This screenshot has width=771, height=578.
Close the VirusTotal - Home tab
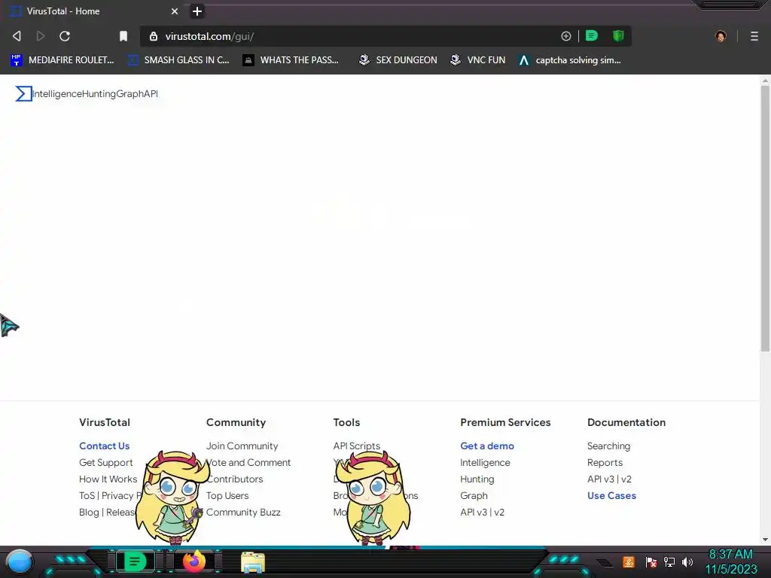175,11
